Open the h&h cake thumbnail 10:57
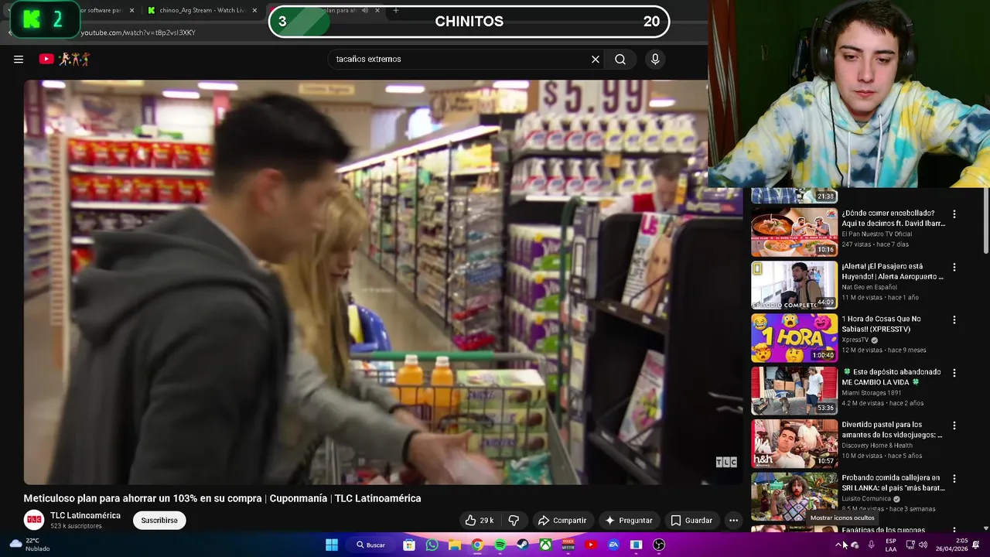This screenshot has width=990, height=557. click(x=794, y=443)
